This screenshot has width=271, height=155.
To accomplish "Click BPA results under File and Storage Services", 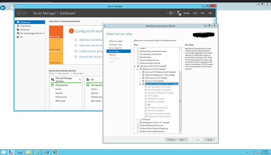I will click(61, 101).
